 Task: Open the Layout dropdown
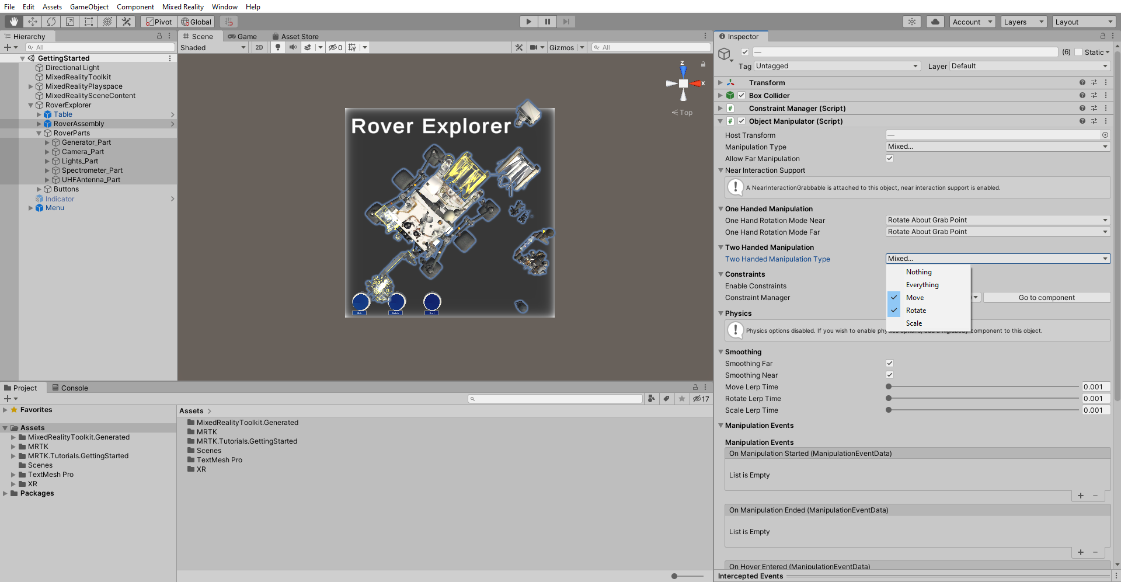[1084, 22]
